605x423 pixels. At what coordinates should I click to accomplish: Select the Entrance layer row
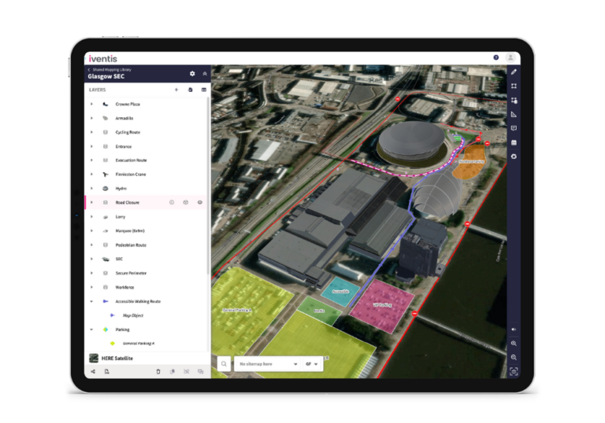tap(147, 146)
